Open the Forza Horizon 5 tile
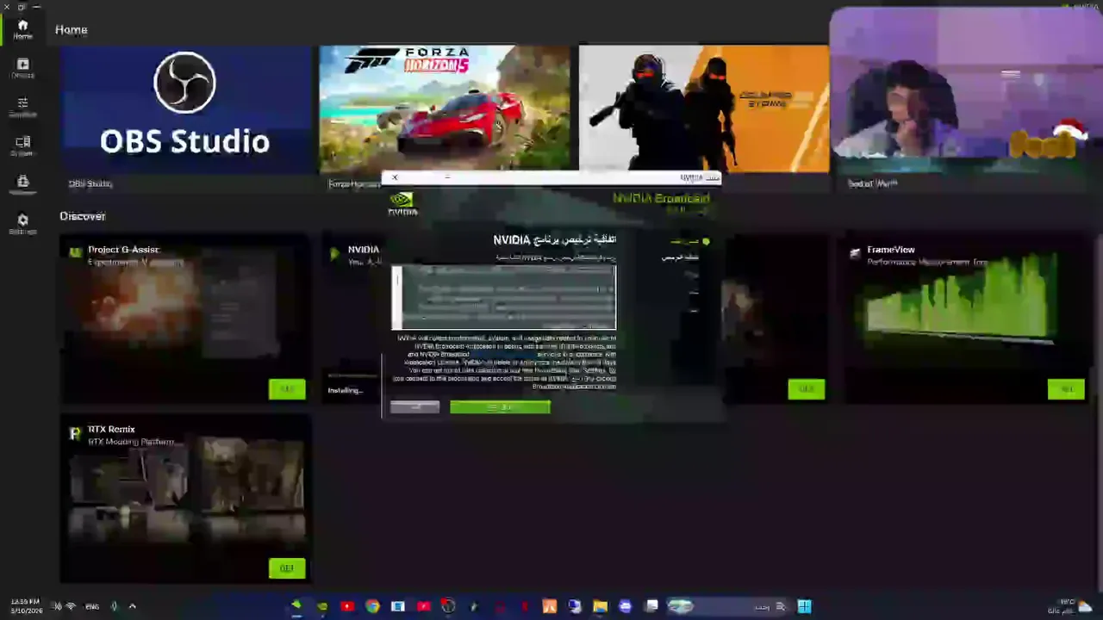 click(445, 109)
